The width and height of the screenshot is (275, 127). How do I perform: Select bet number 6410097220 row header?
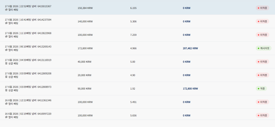[x=28, y=114]
